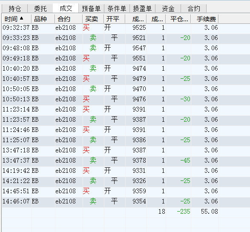
Task: Open the 预备单 tab
Action: (x=91, y=9)
